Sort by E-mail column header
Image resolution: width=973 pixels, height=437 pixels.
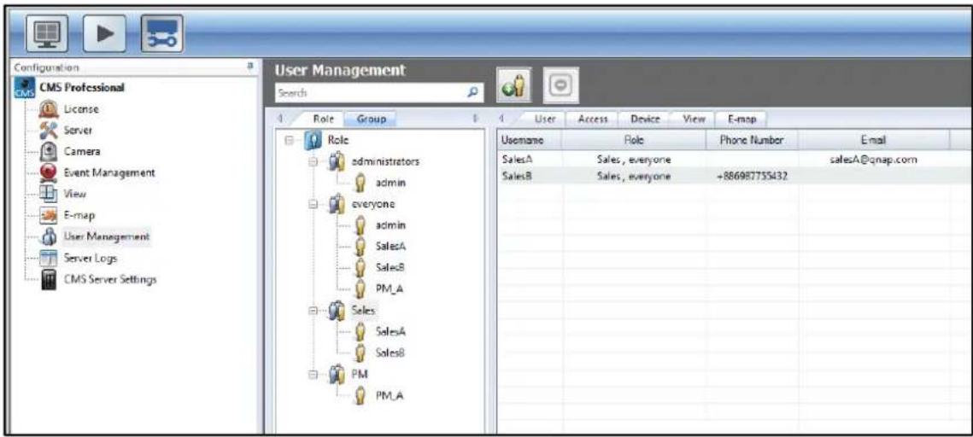click(874, 140)
